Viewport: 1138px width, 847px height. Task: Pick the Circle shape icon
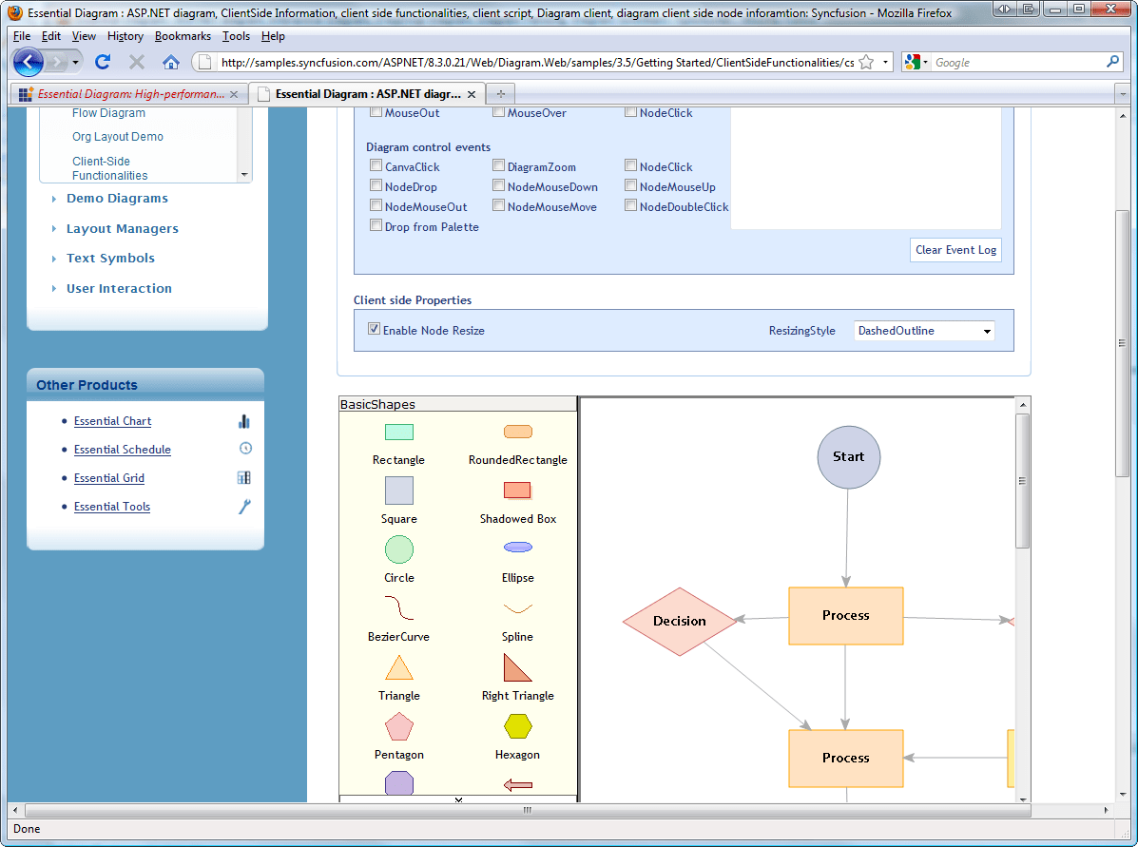[398, 549]
